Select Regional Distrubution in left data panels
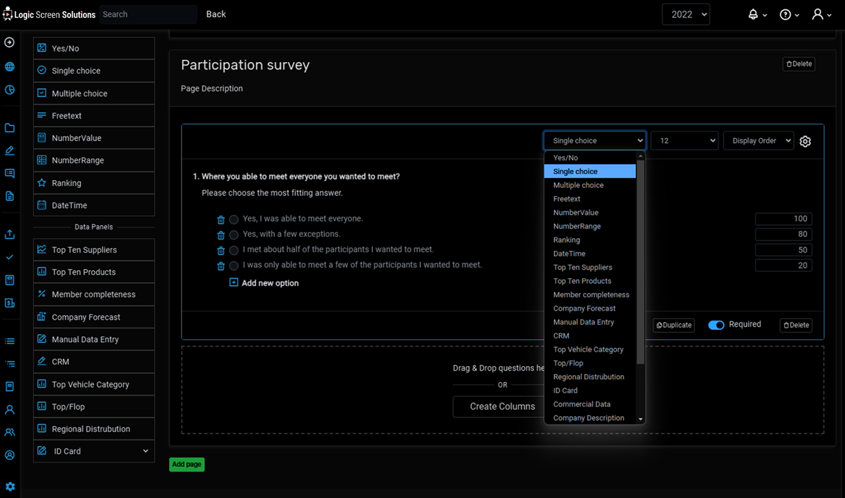The height and width of the screenshot is (498, 845). coord(94,429)
